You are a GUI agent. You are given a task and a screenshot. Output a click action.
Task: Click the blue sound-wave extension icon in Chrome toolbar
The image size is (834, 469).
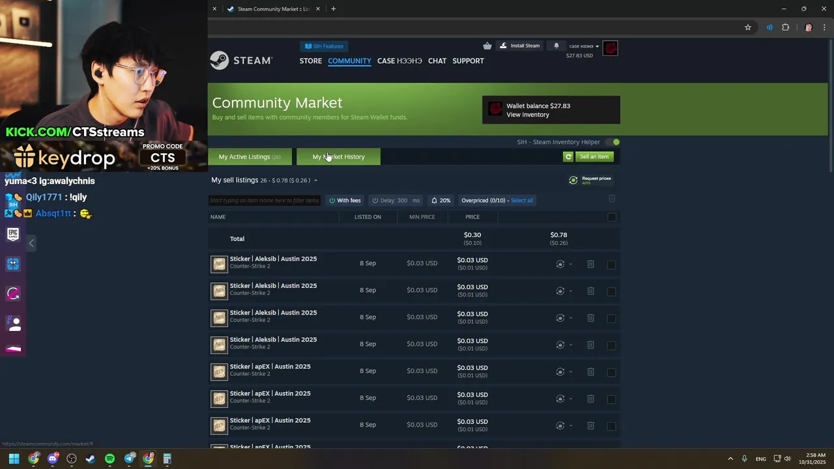pos(769,27)
